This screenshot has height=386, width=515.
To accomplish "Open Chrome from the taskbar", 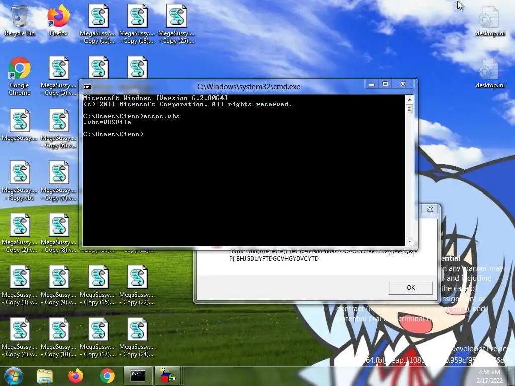I will click(107, 376).
